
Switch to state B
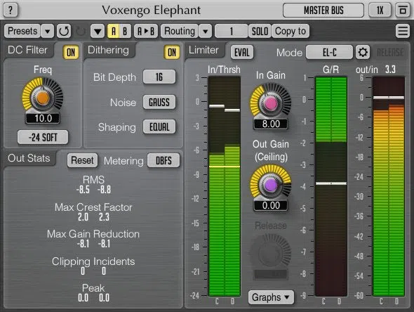click(x=125, y=31)
